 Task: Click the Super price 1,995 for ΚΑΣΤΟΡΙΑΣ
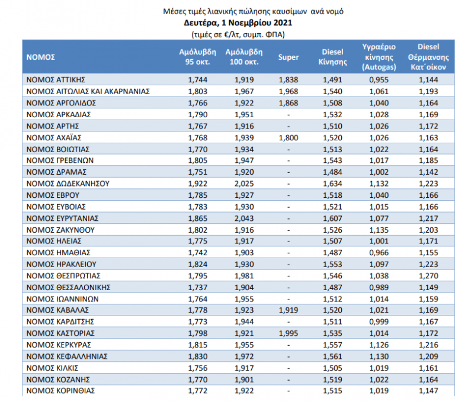tap(288, 333)
